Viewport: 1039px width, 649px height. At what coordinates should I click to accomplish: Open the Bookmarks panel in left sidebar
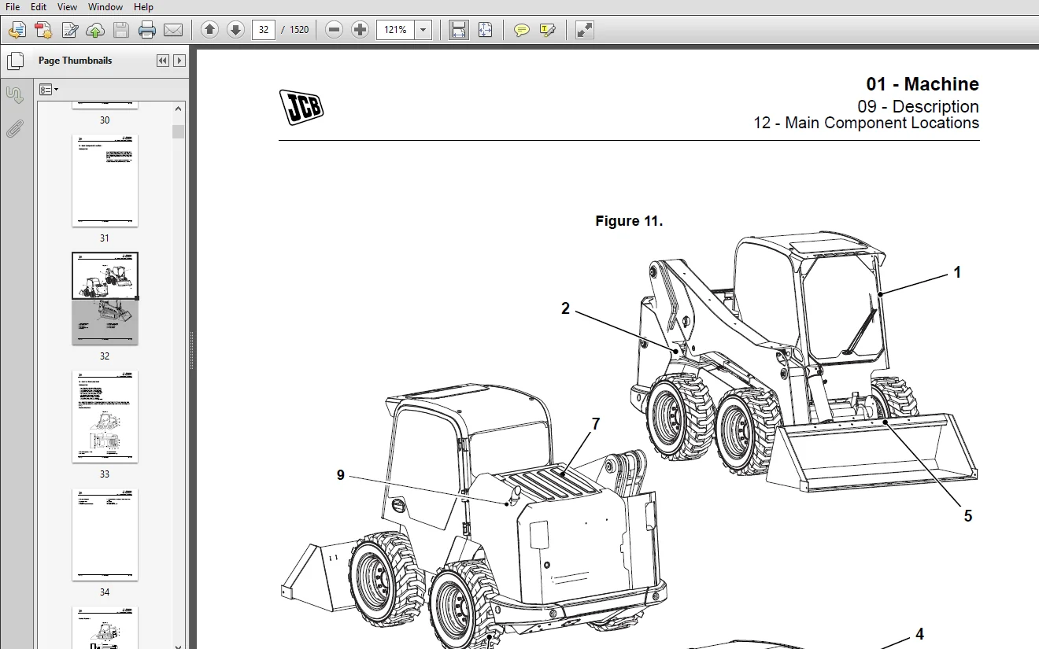point(15,95)
